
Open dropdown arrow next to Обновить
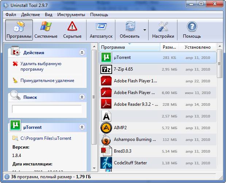click(145, 30)
